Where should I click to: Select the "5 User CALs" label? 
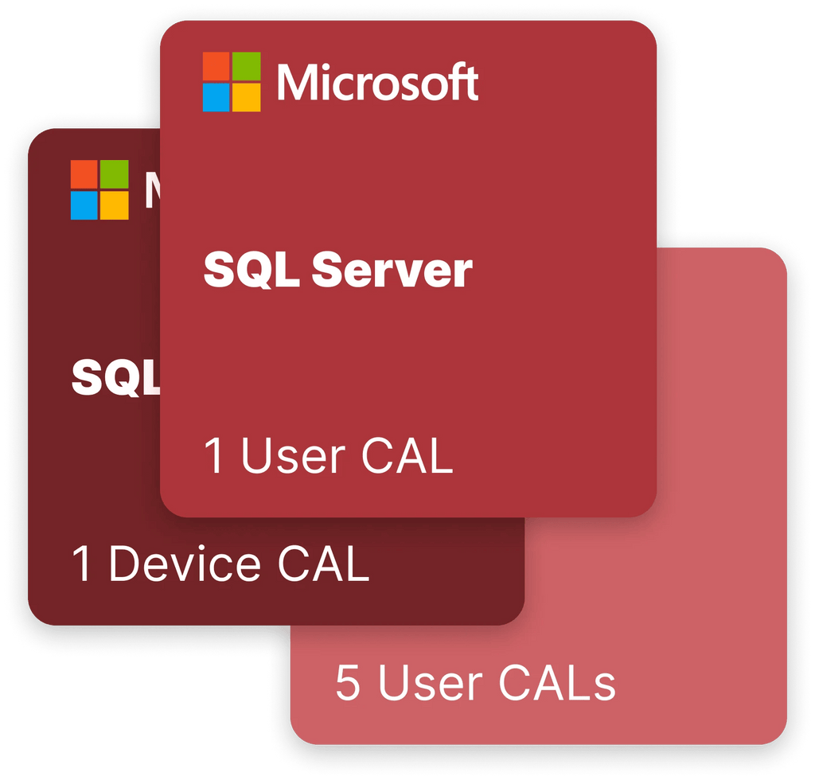[475, 684]
